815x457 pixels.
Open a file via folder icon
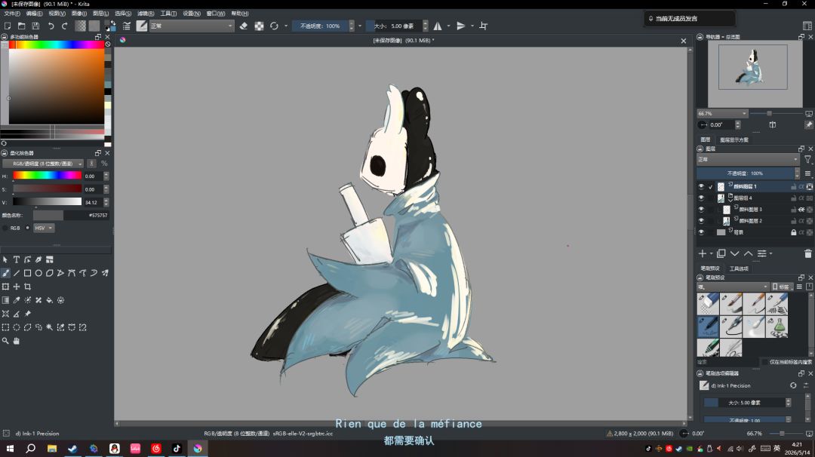21,26
